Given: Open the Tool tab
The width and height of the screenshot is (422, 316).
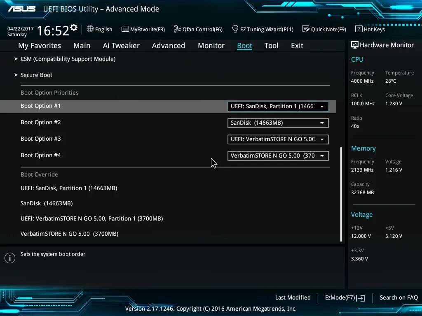Looking at the screenshot, I should click(271, 46).
